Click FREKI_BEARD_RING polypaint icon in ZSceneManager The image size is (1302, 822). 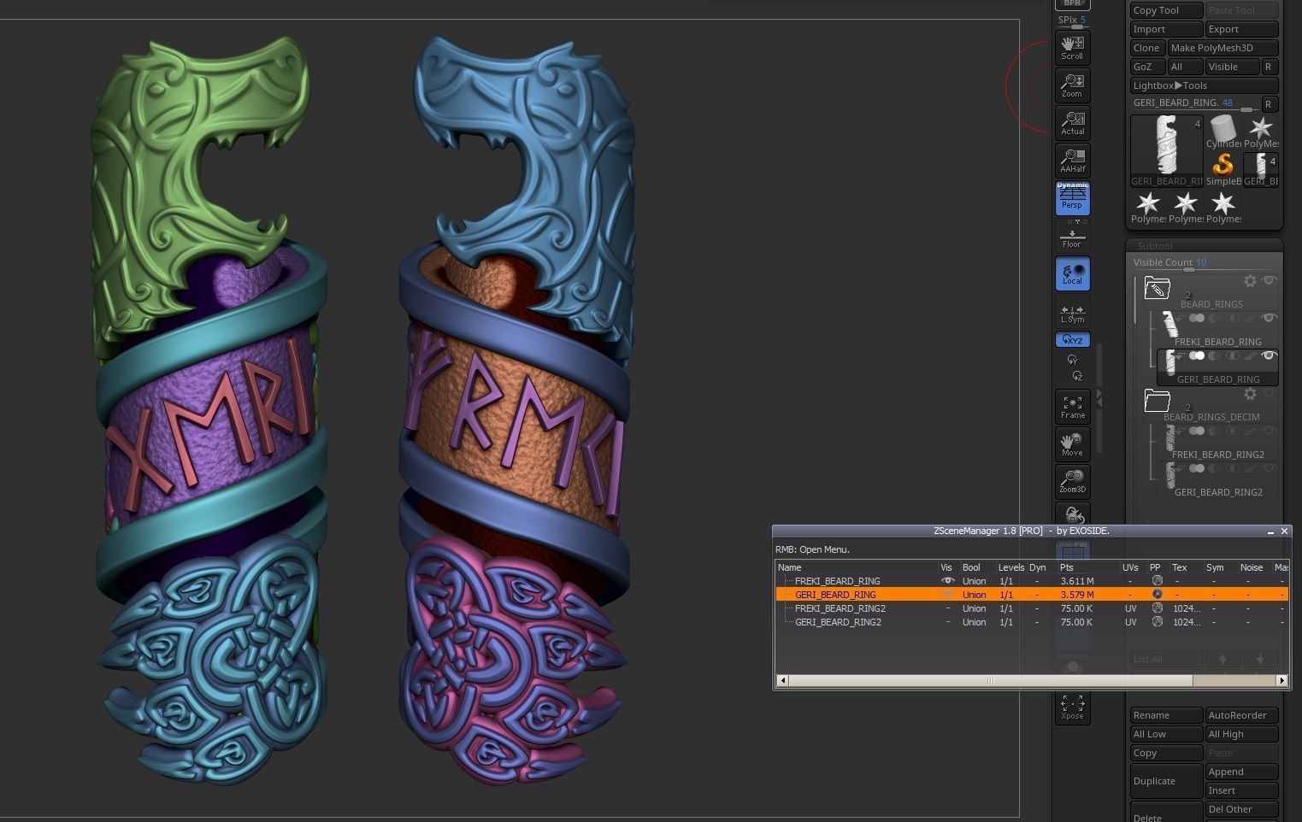coord(1157,581)
